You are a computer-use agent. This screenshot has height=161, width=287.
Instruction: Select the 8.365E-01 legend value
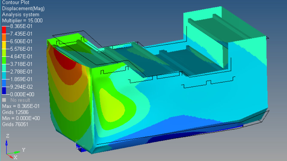[21, 26]
